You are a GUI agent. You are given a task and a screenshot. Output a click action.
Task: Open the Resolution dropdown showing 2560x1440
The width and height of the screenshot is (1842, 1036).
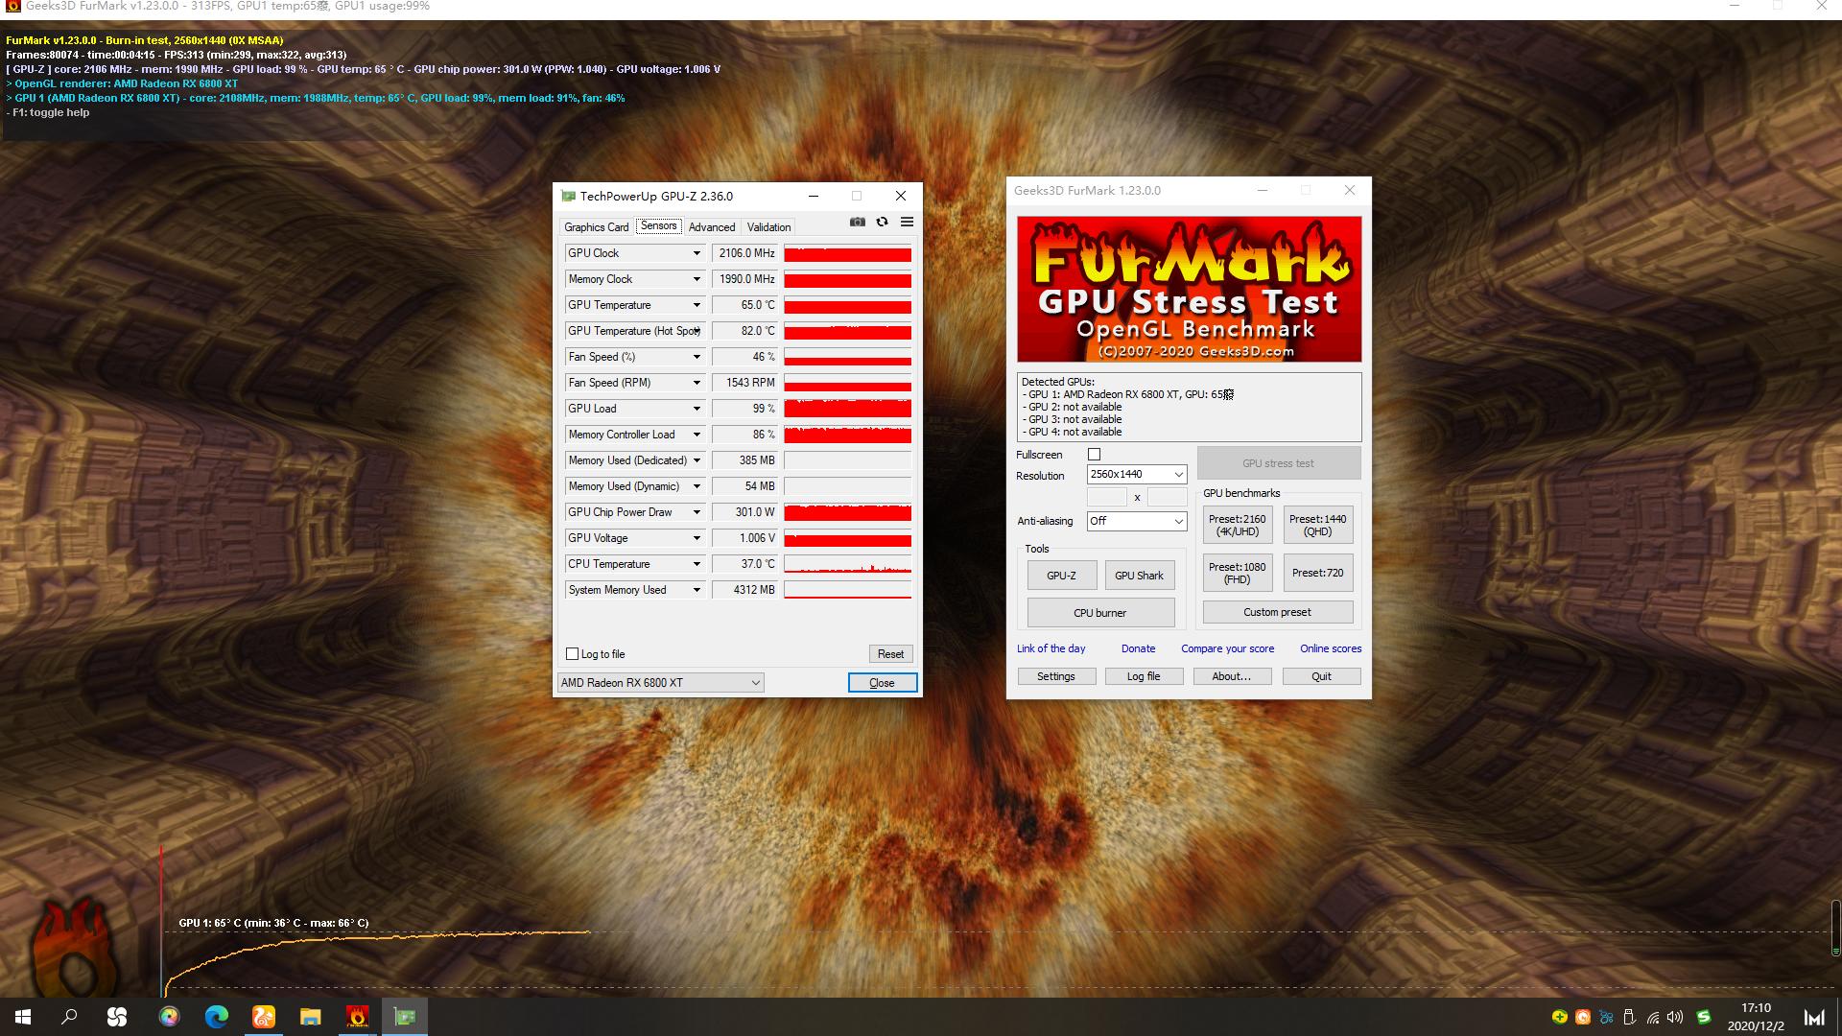[1136, 474]
